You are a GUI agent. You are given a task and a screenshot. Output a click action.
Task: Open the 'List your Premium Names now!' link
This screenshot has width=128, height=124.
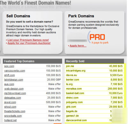(x=28, y=40)
